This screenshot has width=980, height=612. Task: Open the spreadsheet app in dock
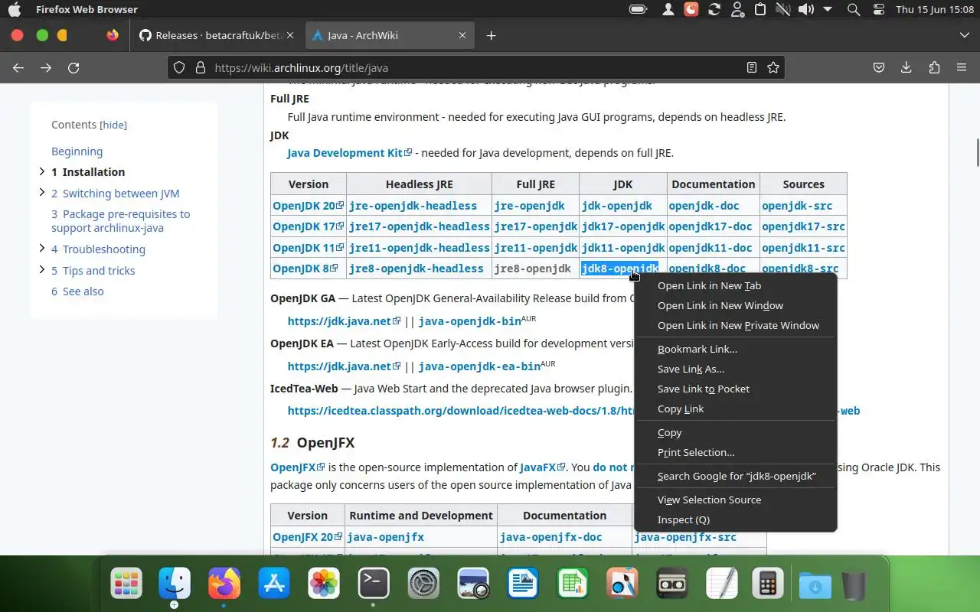click(573, 584)
